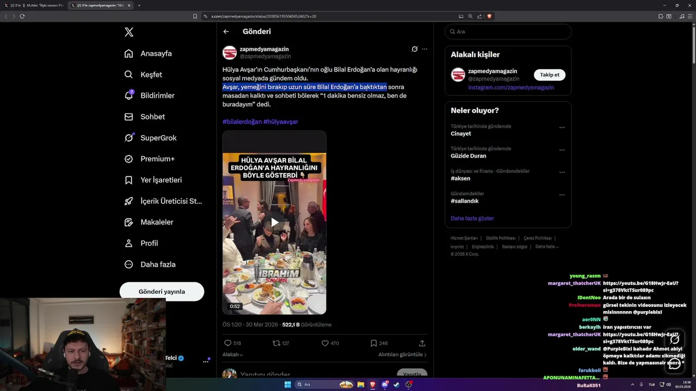Viewport: 696px width, 391px height.
Task: Click Windows taskbar Ara search box
Action: (x=325, y=384)
